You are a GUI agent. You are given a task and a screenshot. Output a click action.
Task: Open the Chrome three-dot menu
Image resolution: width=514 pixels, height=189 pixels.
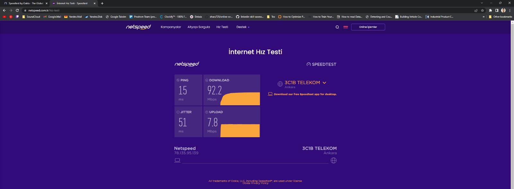pos(510,11)
